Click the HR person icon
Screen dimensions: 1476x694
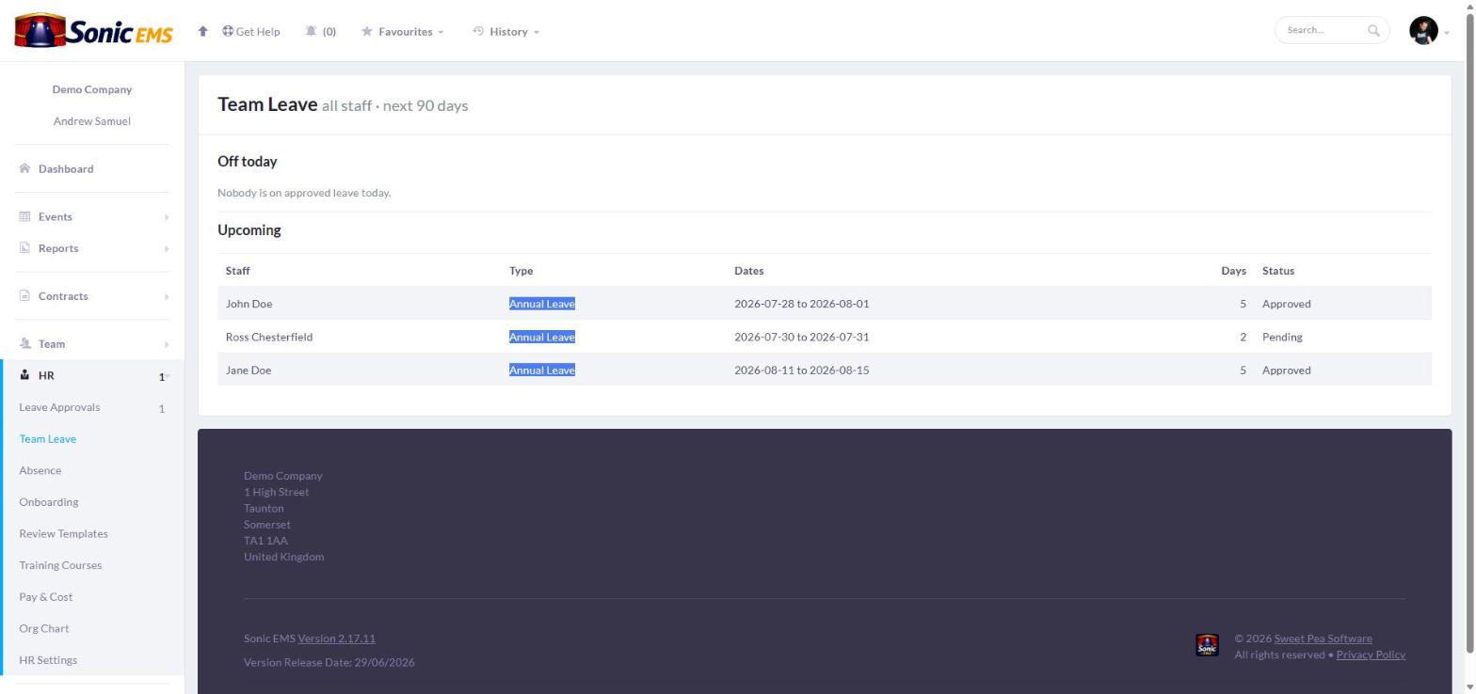click(x=24, y=375)
